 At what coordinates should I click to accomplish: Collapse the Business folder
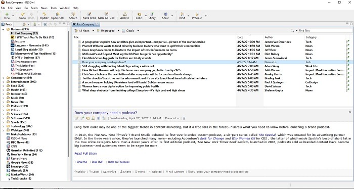(4, 29)
